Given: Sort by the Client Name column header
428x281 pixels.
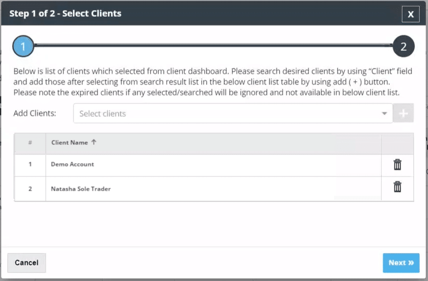Looking at the screenshot, I should click(69, 143).
